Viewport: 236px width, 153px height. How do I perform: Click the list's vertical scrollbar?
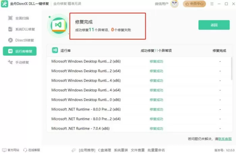point(232,69)
